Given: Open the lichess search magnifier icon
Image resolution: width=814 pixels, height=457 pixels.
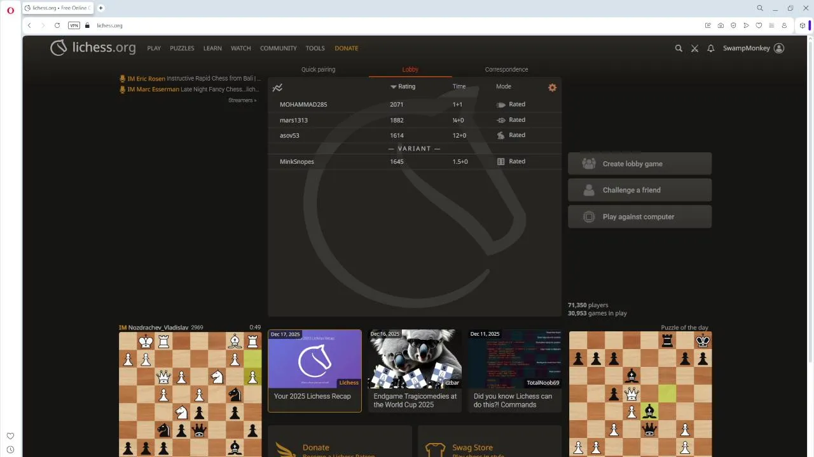Looking at the screenshot, I should point(679,48).
